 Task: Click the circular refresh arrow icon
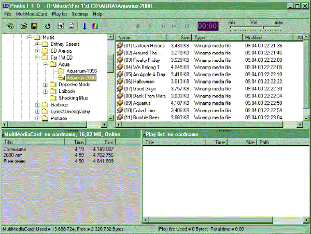tap(48, 25)
